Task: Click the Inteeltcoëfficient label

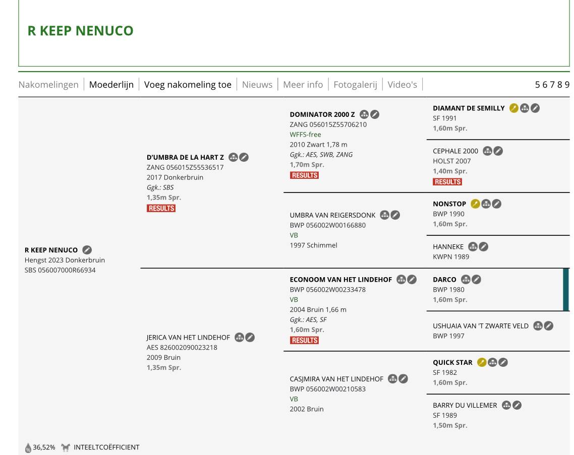Action: (x=106, y=447)
